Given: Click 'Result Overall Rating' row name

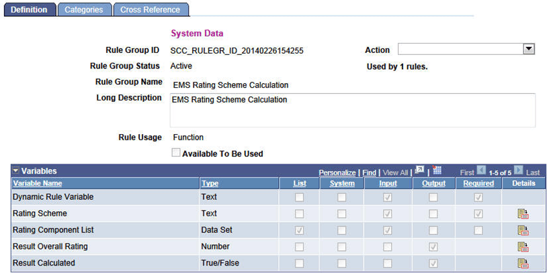Looking at the screenshot, I should [x=50, y=246].
